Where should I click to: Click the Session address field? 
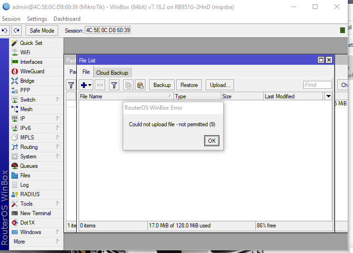108,30
